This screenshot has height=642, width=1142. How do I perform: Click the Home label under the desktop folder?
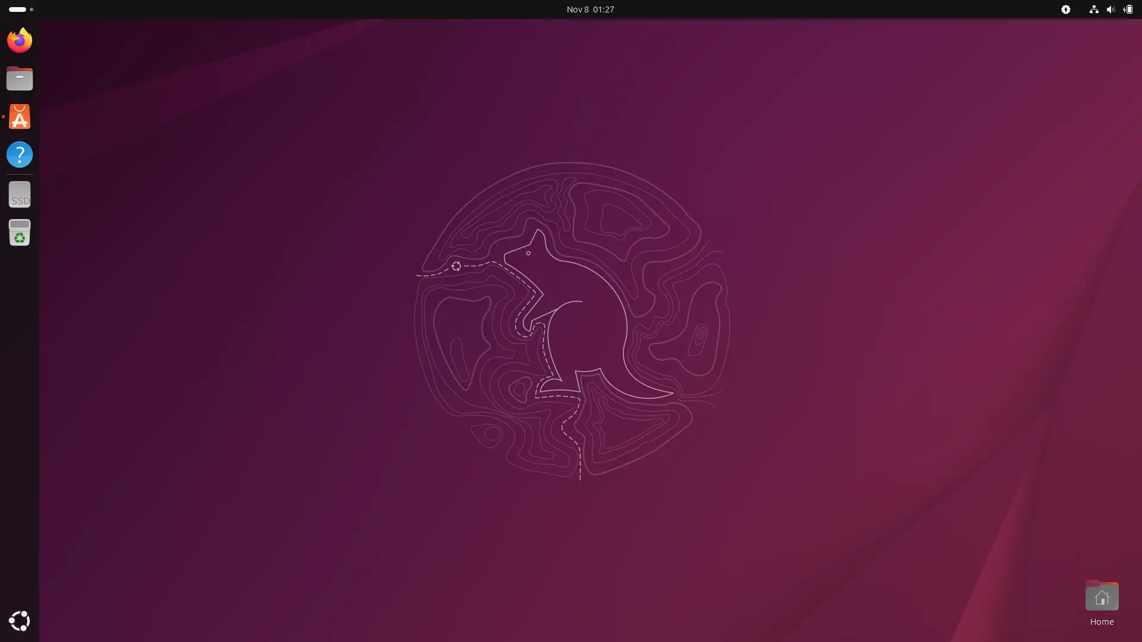coord(1101,622)
